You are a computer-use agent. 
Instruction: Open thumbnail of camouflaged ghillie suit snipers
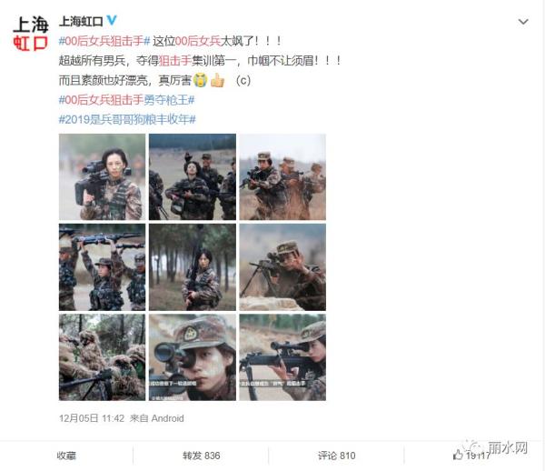point(102,357)
